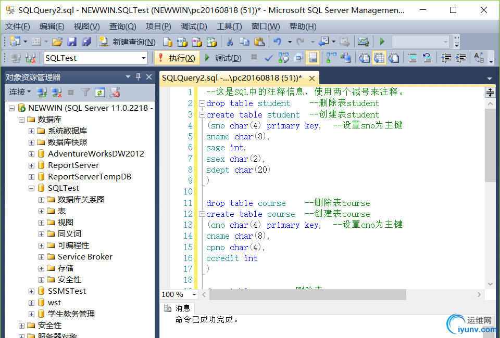Open the Query menu (查询)

click(123, 27)
